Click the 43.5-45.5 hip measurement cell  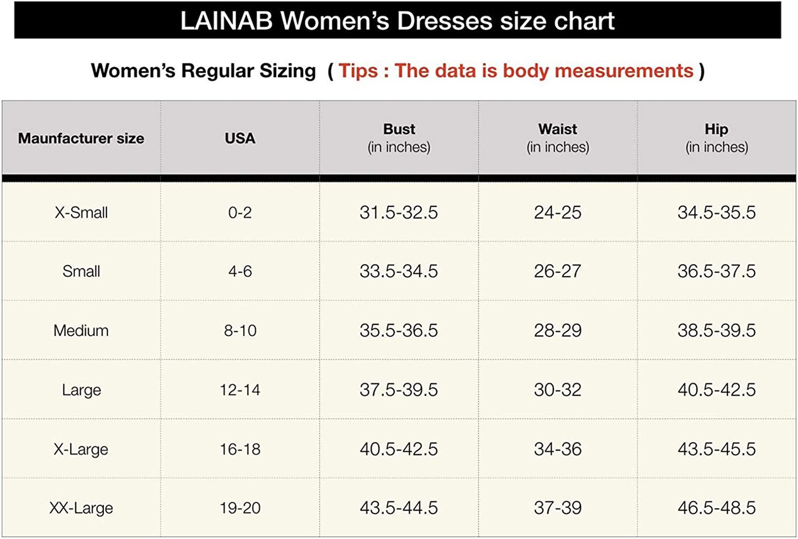click(716, 449)
